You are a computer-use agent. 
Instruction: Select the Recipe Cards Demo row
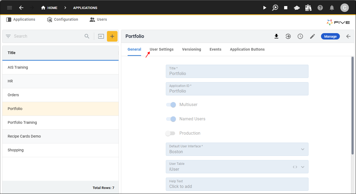point(60,136)
